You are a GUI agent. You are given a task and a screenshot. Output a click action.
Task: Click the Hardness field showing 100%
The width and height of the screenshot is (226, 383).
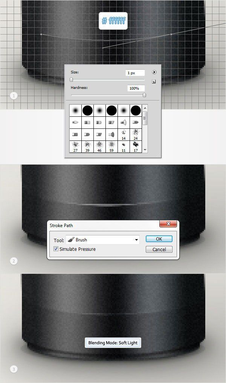click(x=136, y=88)
